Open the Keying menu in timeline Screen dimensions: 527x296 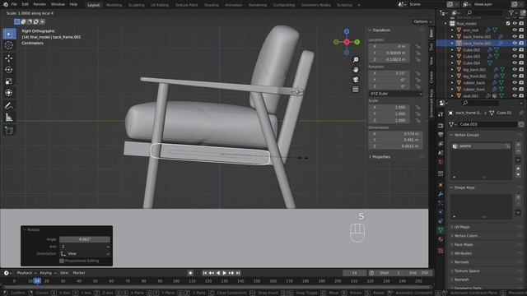coord(48,273)
